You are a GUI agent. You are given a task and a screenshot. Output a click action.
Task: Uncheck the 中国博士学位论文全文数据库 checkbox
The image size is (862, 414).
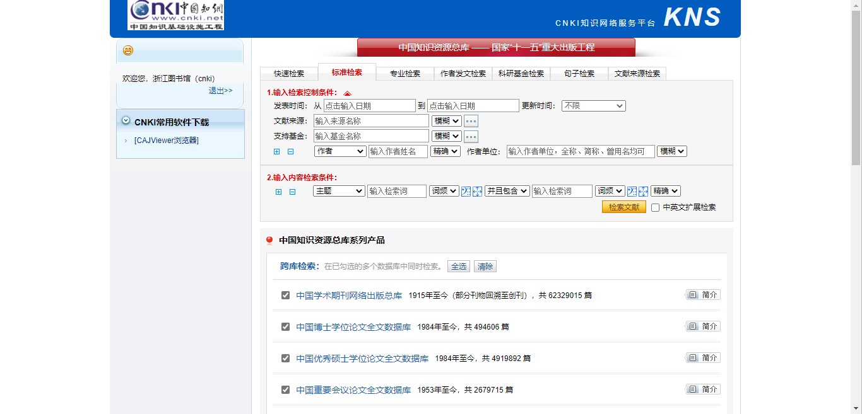point(285,326)
